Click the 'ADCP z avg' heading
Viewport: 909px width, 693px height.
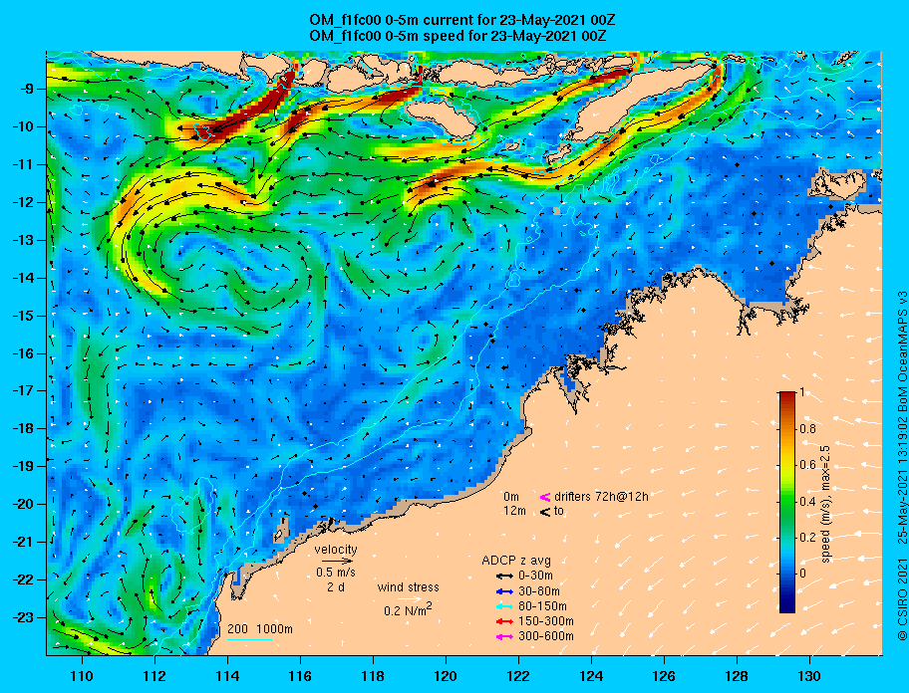(516, 561)
